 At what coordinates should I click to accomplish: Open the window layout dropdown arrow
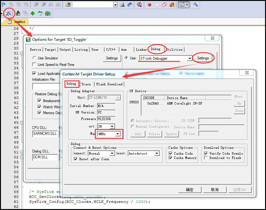187,5
